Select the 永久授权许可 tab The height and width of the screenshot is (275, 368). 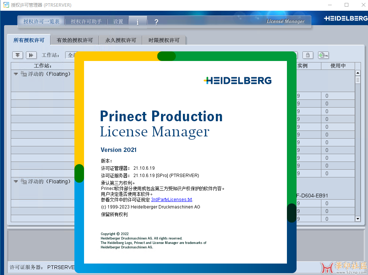(121, 40)
